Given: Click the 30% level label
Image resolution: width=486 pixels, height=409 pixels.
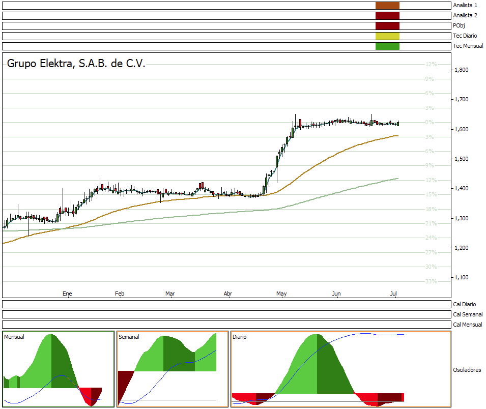Looking at the screenshot, I should pos(431,267).
